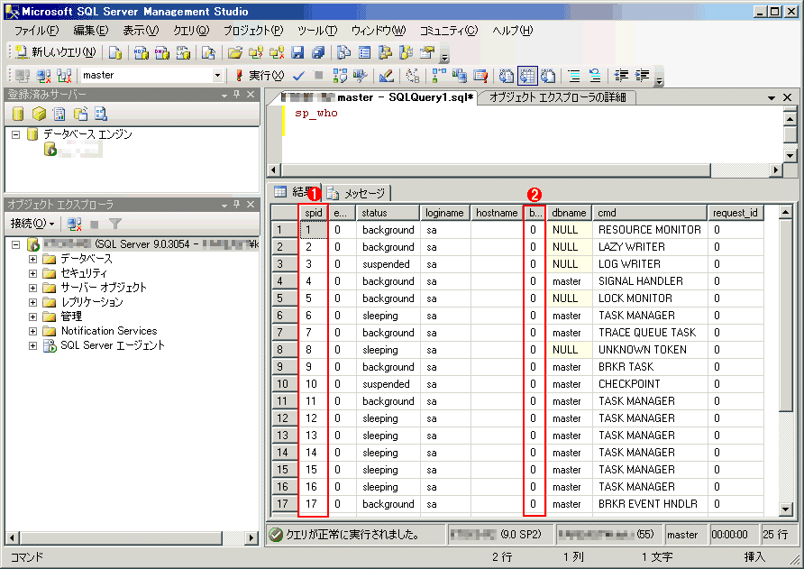The width and height of the screenshot is (804, 569).
Task: Open the コミュニティ(C) menu
Action: (x=449, y=31)
